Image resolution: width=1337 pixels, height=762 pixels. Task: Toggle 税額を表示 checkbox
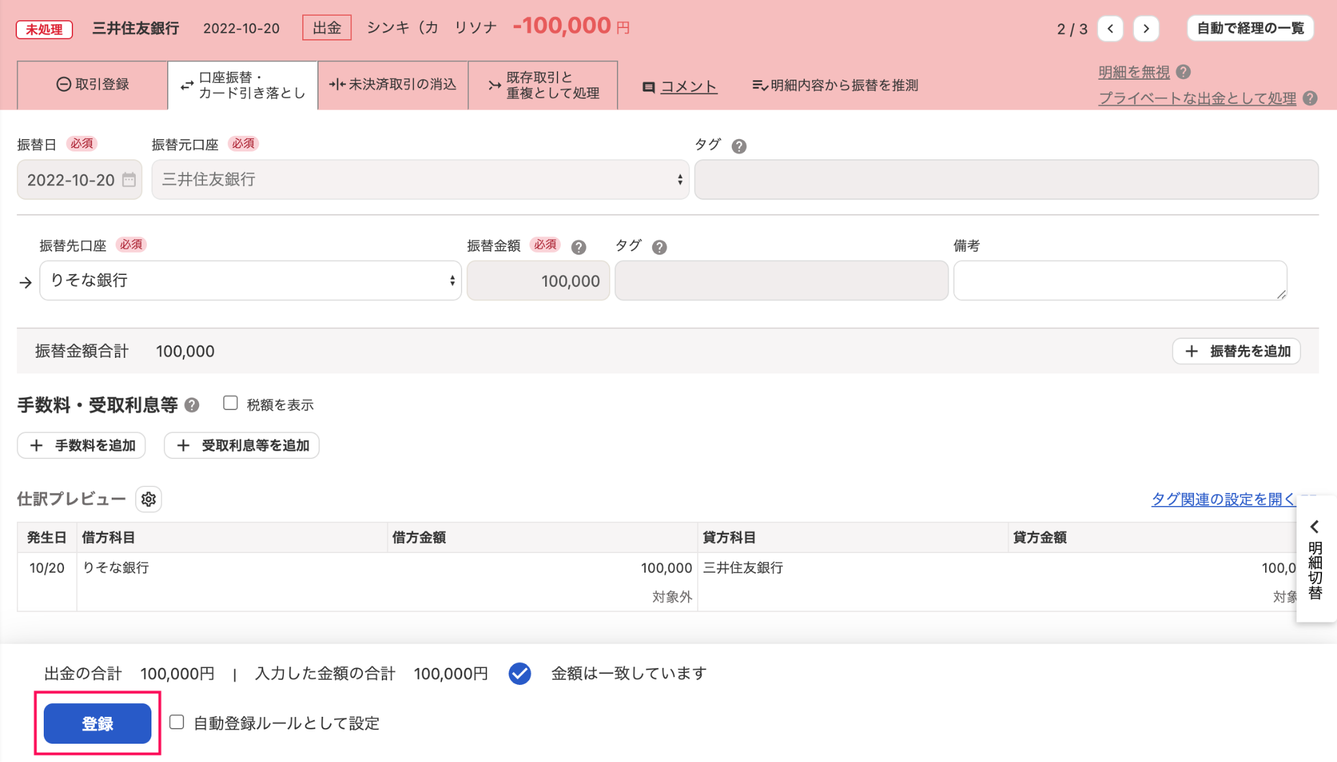point(230,403)
